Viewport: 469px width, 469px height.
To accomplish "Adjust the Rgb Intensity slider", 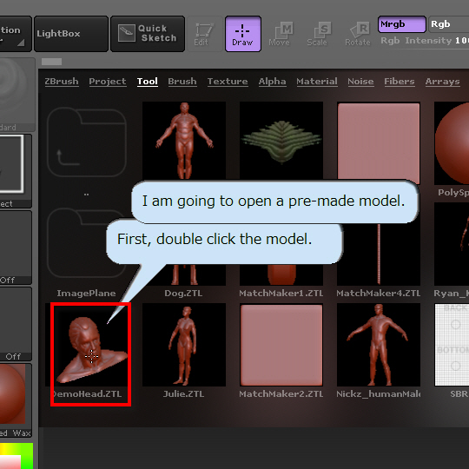I will 424,41.
